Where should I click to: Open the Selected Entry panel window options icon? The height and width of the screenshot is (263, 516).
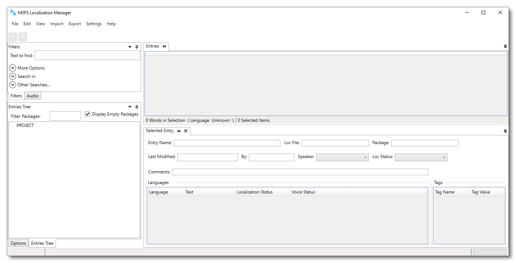(505, 131)
